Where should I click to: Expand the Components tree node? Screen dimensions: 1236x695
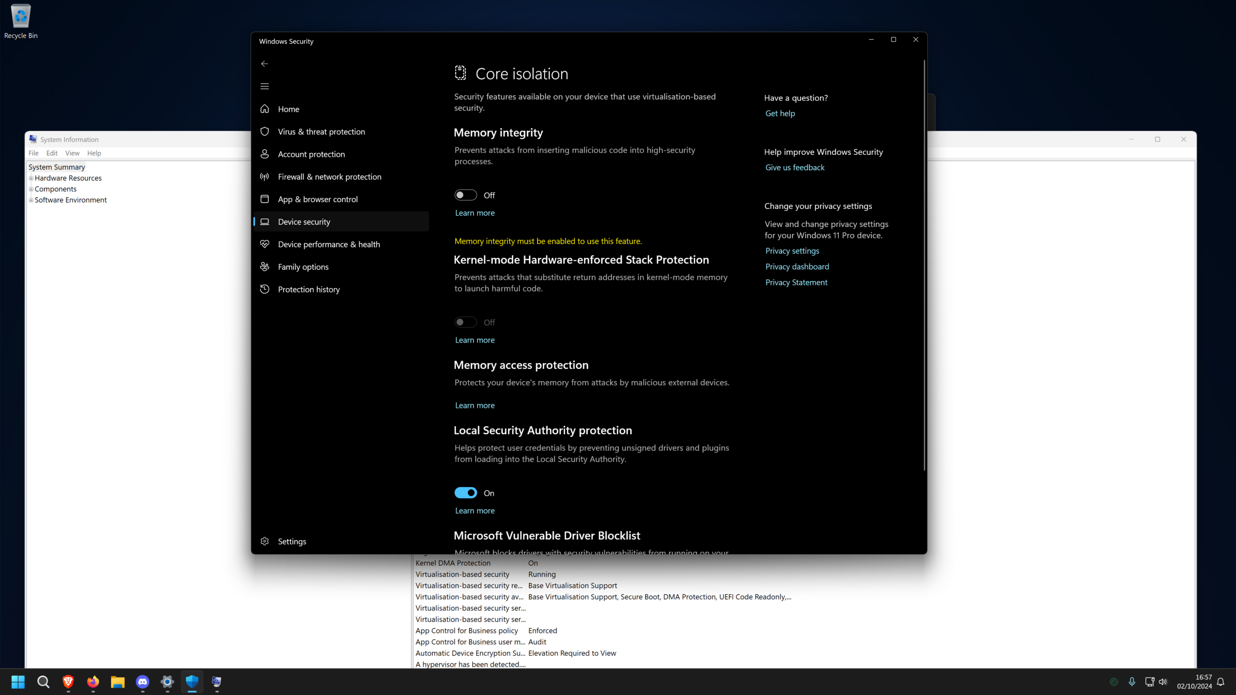[31, 189]
